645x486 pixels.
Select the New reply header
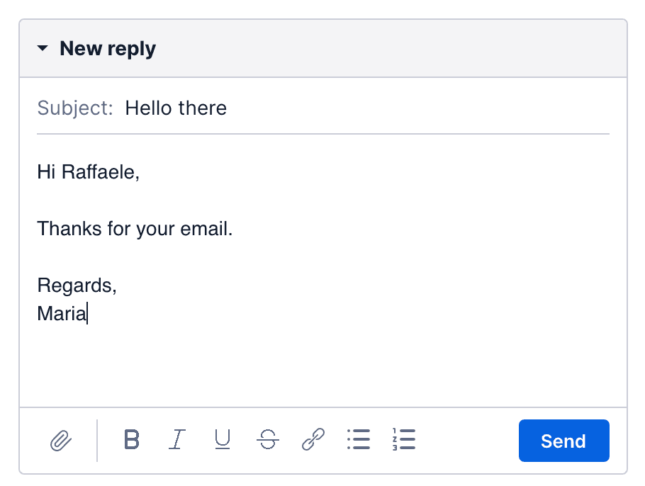pyautogui.click(x=108, y=48)
